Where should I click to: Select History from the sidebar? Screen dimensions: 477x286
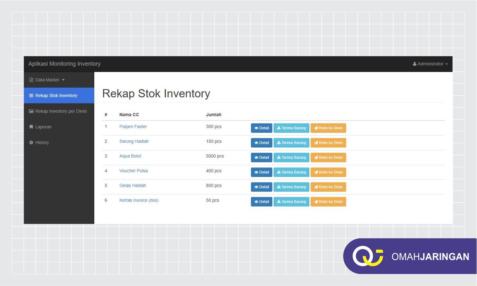click(41, 142)
